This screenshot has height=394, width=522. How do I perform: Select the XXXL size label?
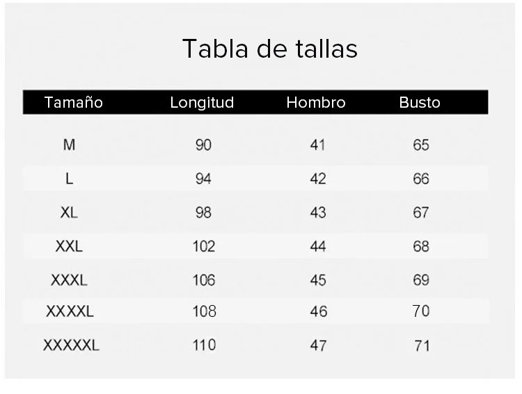click(69, 280)
